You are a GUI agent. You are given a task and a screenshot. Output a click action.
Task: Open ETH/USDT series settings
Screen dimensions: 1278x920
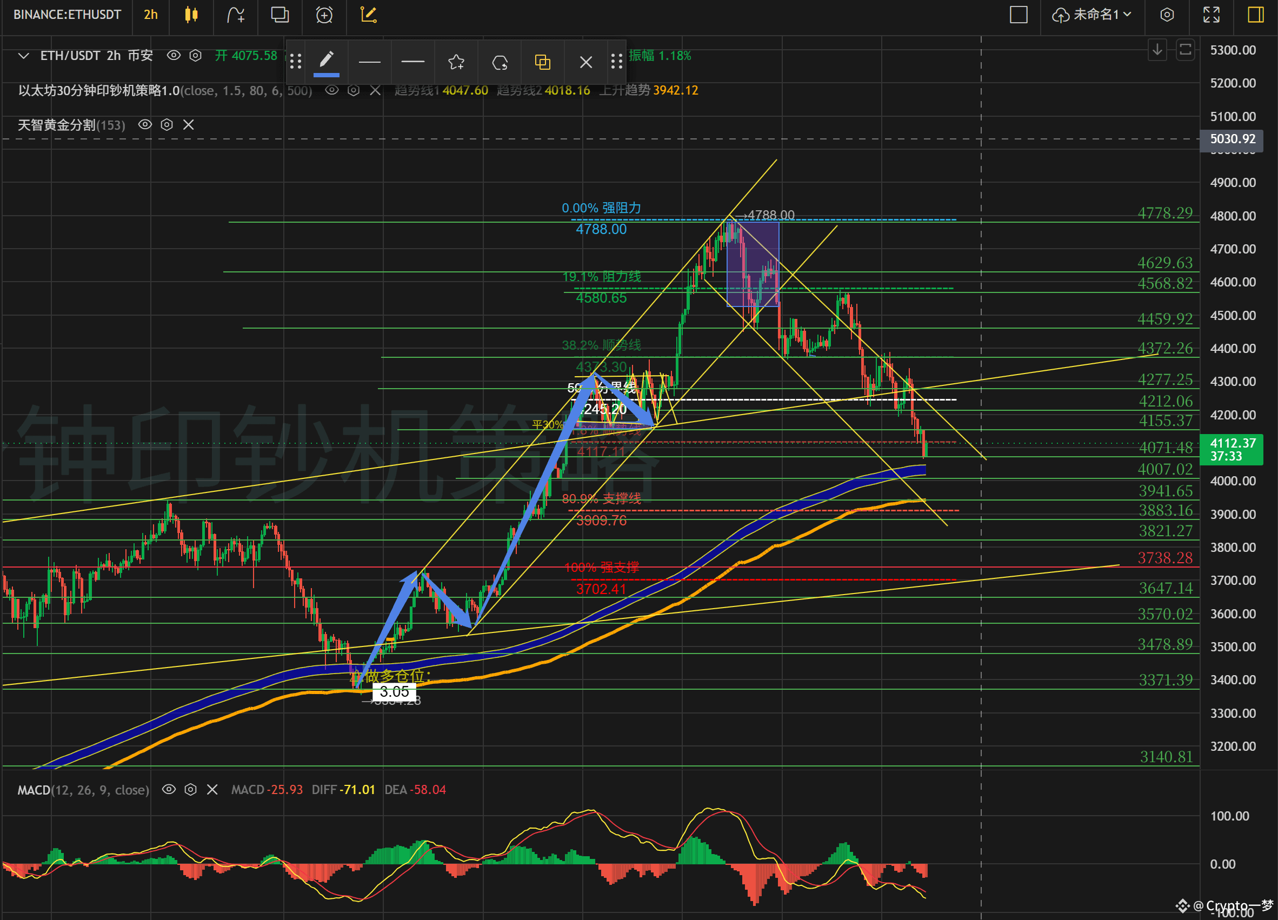tap(195, 55)
